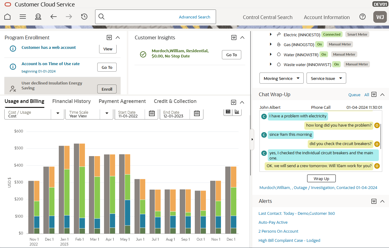
Task: Collapse the Chat Wrap-Up panel
Action: (382, 95)
